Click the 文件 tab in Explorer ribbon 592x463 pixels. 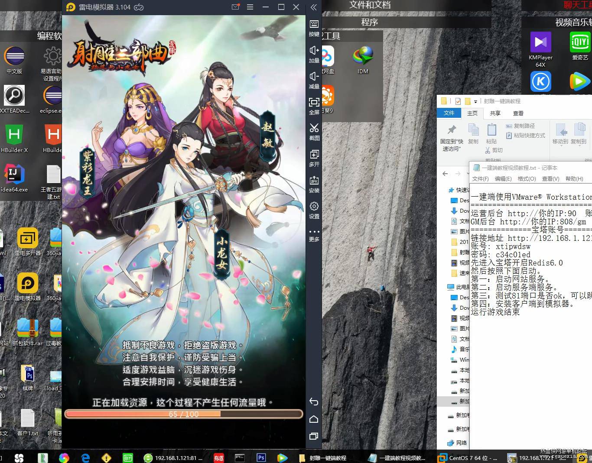[449, 113]
